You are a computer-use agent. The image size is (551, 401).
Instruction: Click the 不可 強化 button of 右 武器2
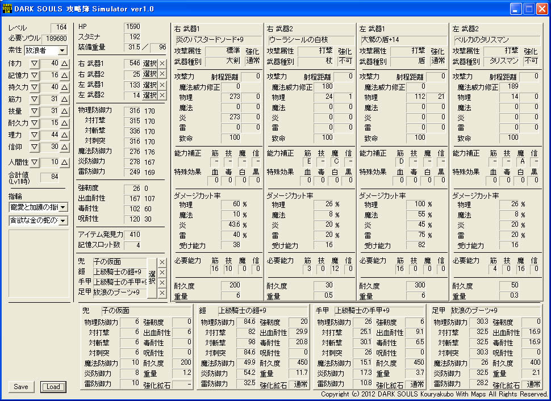(x=345, y=61)
